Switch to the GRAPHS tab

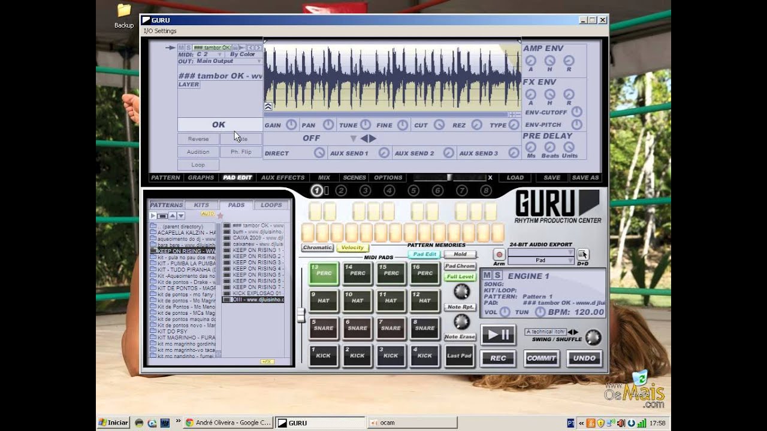(201, 178)
